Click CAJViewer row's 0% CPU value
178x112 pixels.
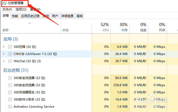tap(106, 54)
